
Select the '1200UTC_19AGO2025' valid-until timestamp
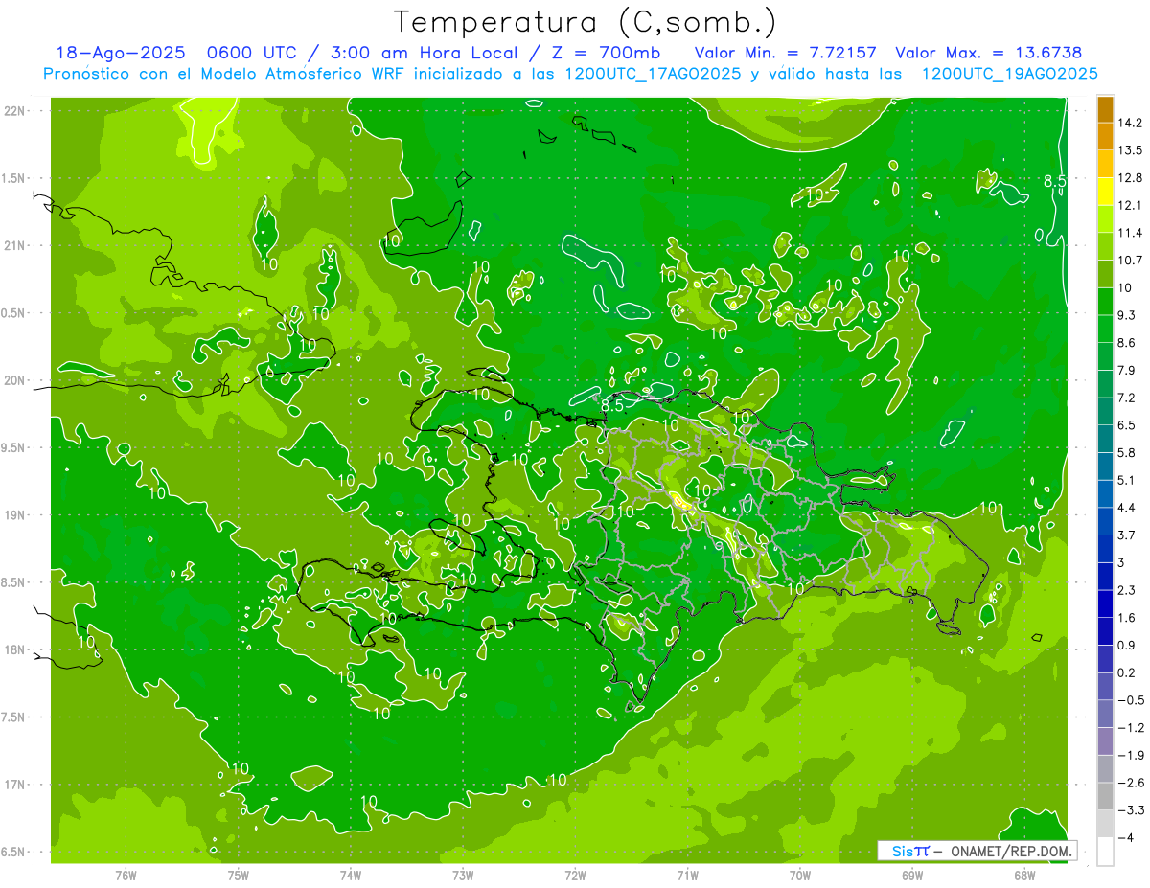tap(1008, 74)
